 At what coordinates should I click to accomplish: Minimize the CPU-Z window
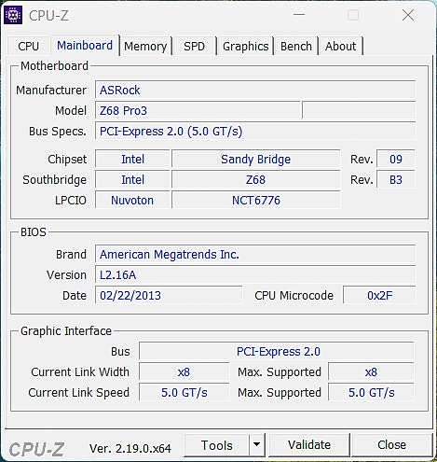(x=299, y=15)
